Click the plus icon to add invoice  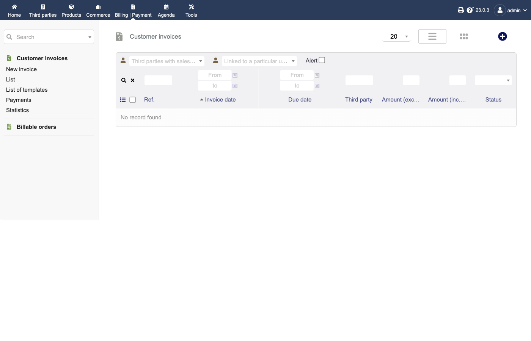pos(503,36)
